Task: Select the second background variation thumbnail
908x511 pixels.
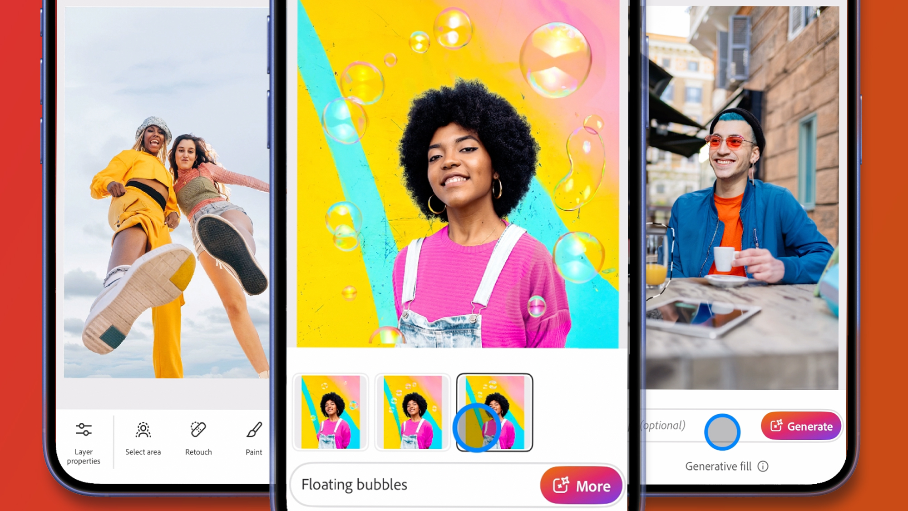Action: click(412, 412)
